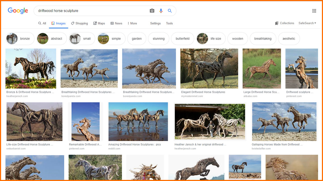
Task: Filter by the simple chip
Action: [111, 39]
